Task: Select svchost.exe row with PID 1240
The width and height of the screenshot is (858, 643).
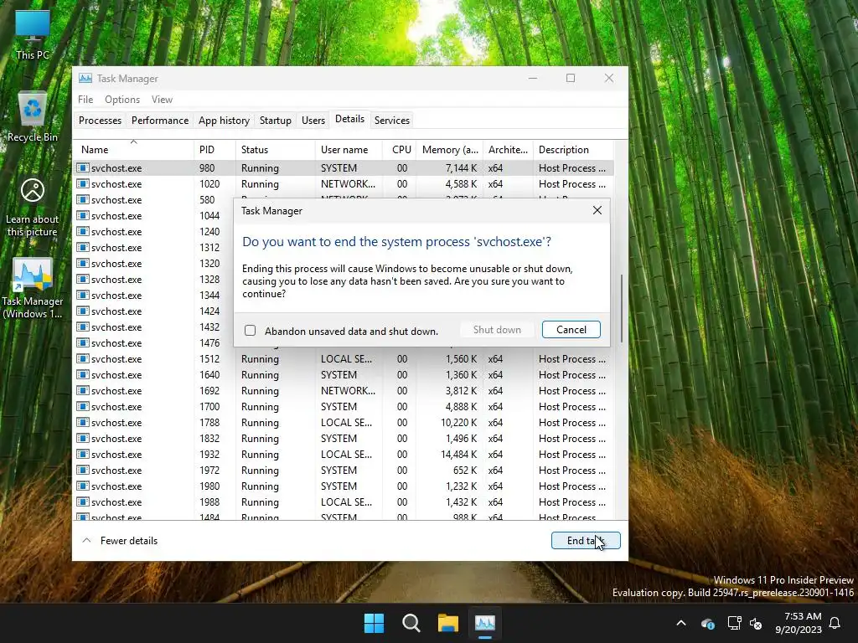Action: [x=153, y=231]
